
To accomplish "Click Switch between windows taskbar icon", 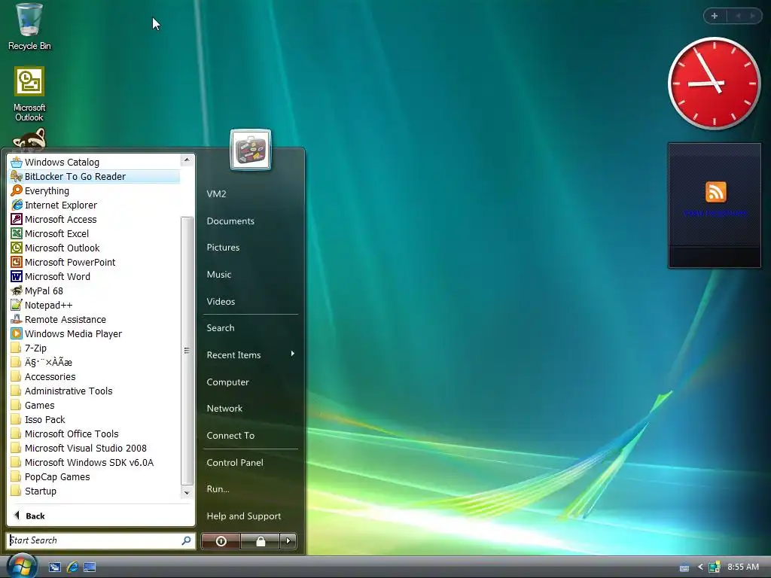I will click(54, 567).
